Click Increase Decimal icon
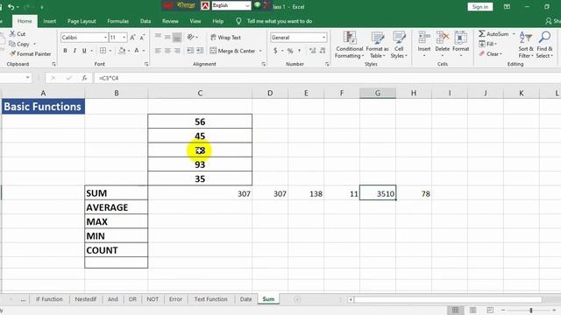The width and height of the screenshot is (561, 315). [312, 51]
